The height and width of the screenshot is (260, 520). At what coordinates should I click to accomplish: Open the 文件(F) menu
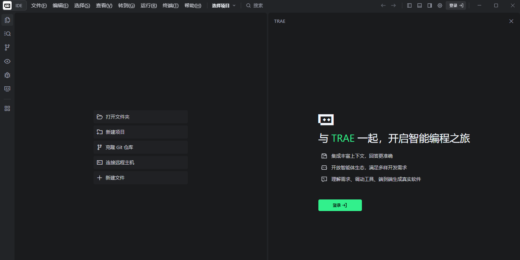point(39,5)
